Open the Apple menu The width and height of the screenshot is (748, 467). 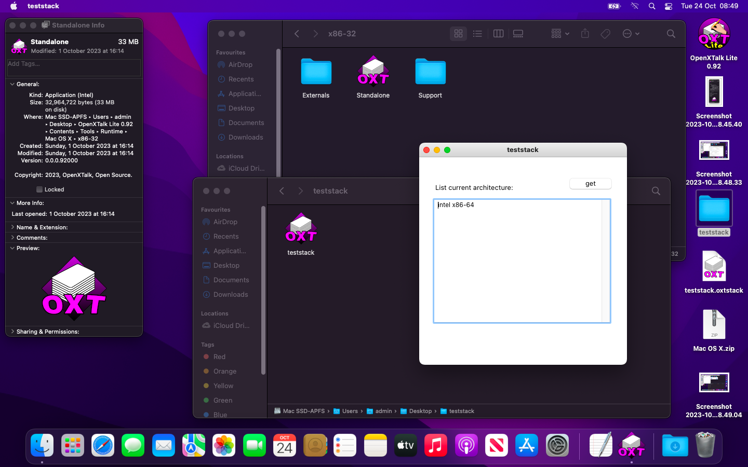pyautogui.click(x=14, y=6)
